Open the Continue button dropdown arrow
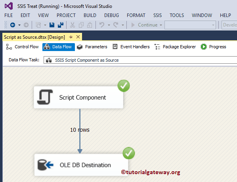Viewport: 237px width, 182px height. pos(161,25)
